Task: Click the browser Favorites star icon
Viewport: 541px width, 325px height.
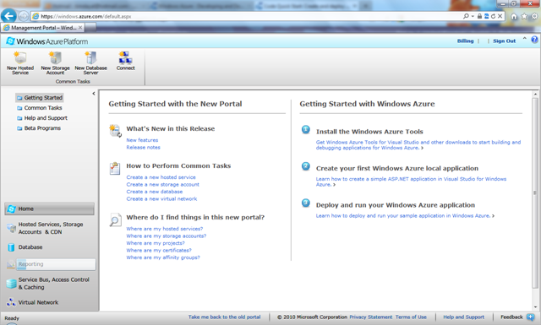Action: point(524,16)
